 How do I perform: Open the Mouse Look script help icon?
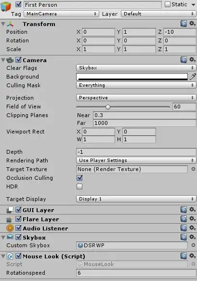coord(184,256)
